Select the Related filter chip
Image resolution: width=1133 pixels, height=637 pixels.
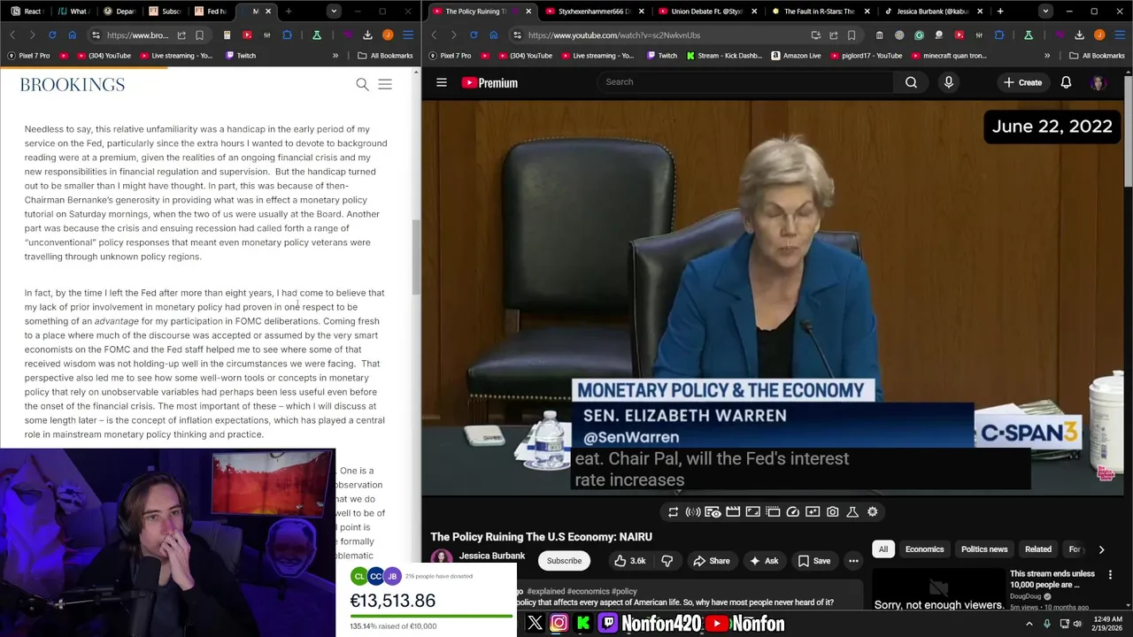tap(1038, 549)
